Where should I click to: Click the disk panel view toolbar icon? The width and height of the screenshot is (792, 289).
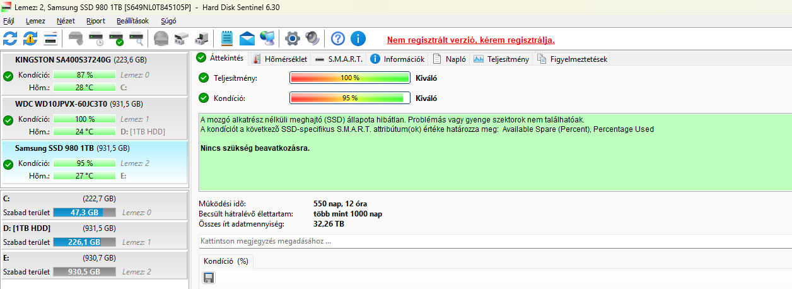point(50,38)
